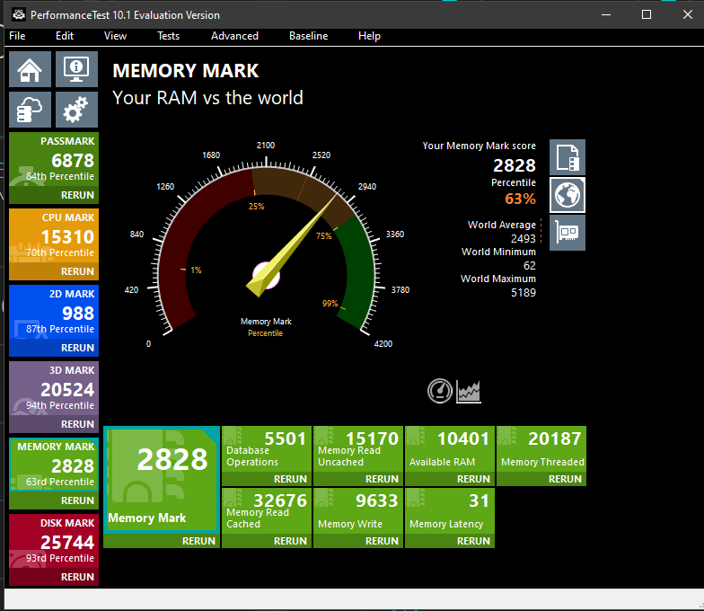Select the Memory Read Uncached 15170 tile

358,449
